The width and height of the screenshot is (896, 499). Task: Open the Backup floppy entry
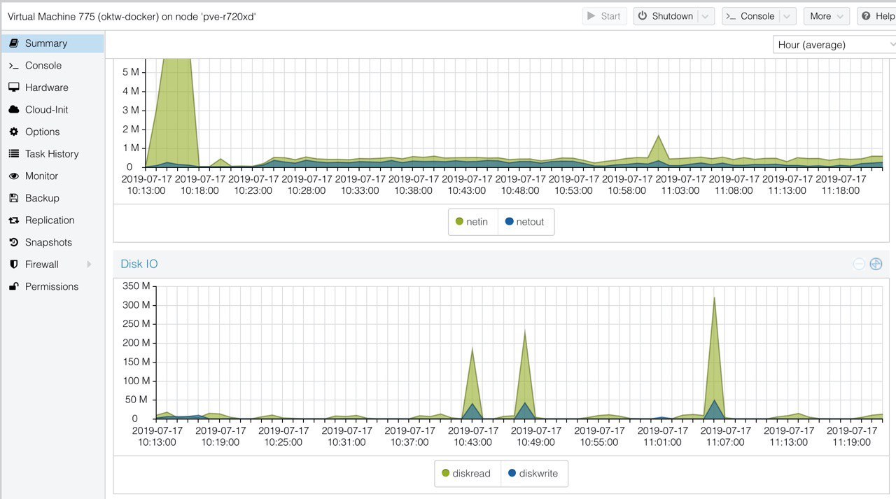(x=52, y=198)
